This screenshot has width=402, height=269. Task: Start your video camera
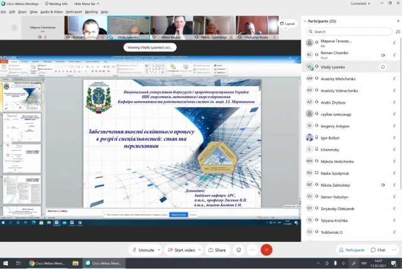click(182, 250)
